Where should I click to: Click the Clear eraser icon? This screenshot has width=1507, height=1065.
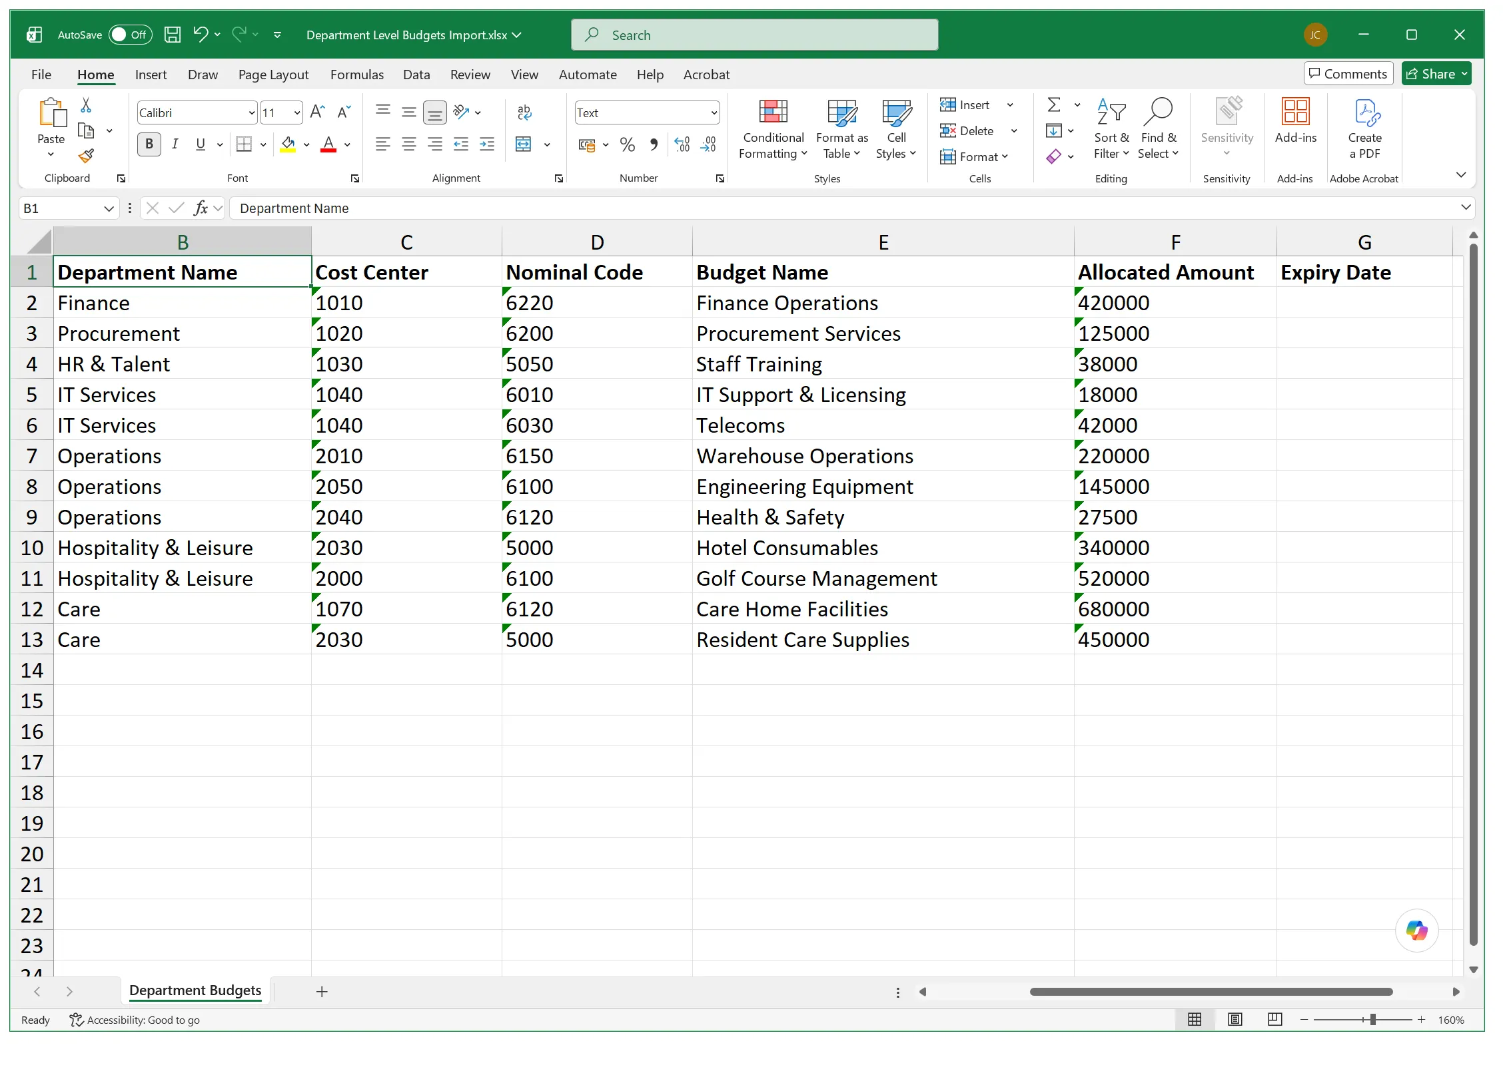tap(1054, 156)
